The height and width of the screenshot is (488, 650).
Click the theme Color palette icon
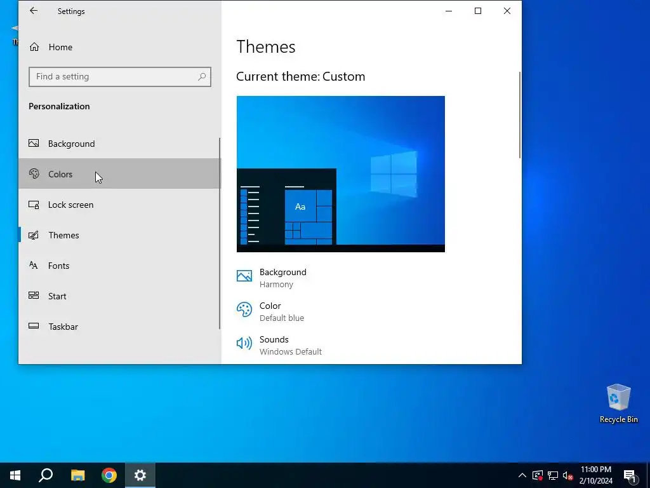click(x=244, y=309)
